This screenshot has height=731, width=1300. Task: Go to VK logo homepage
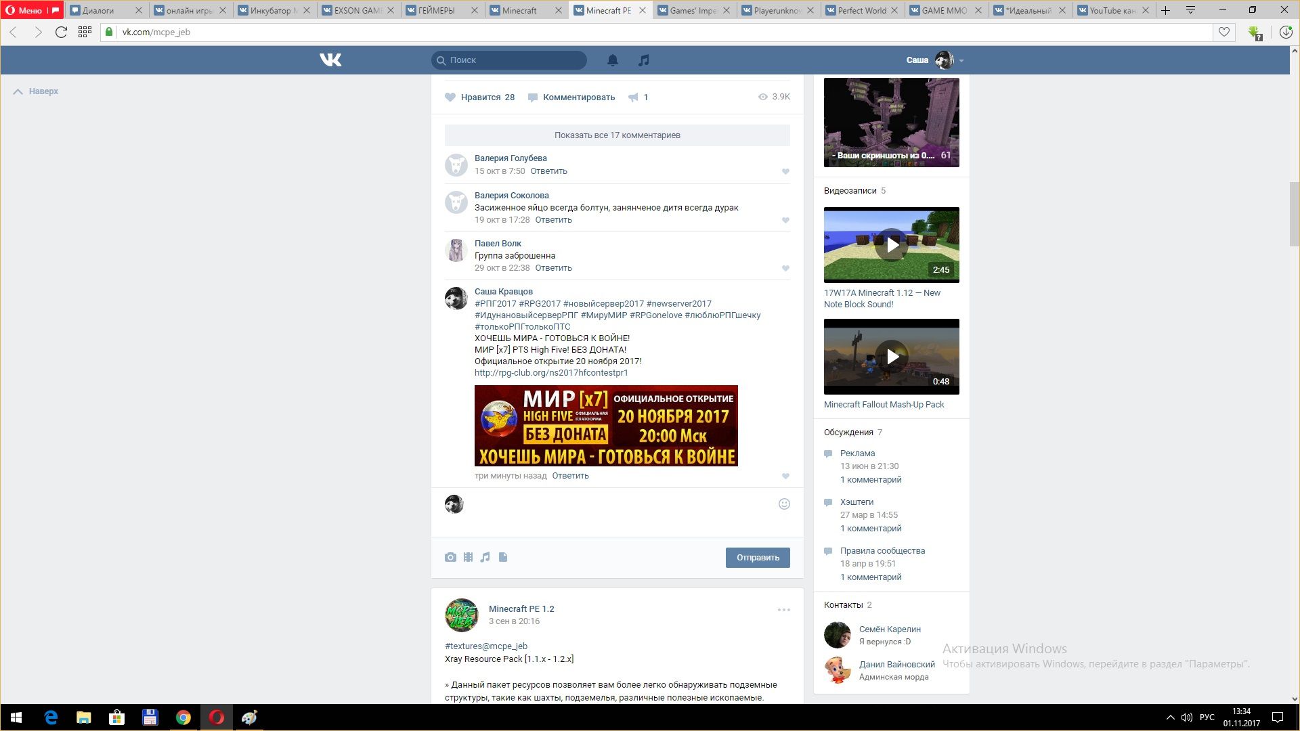tap(330, 60)
